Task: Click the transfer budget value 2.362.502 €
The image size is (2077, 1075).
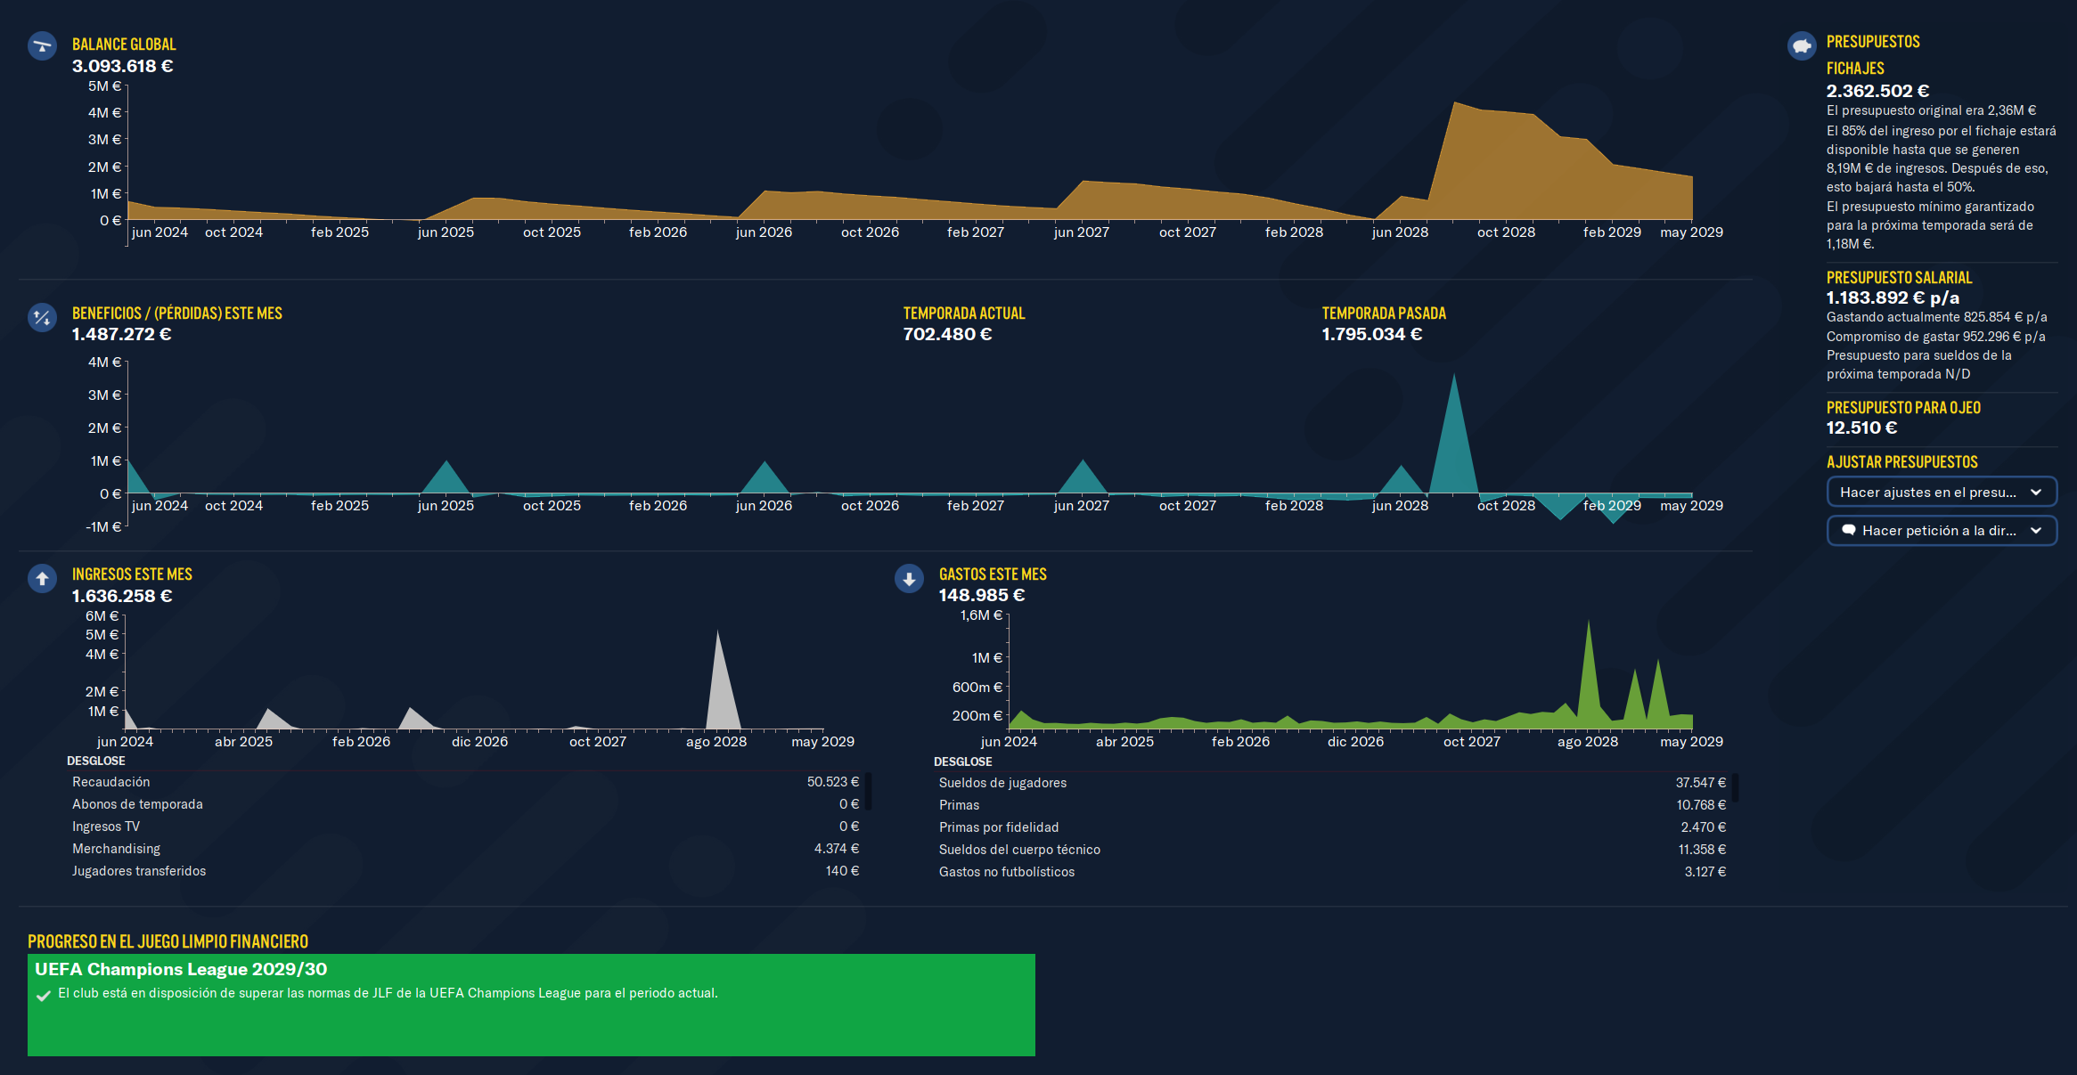Action: tap(1878, 91)
